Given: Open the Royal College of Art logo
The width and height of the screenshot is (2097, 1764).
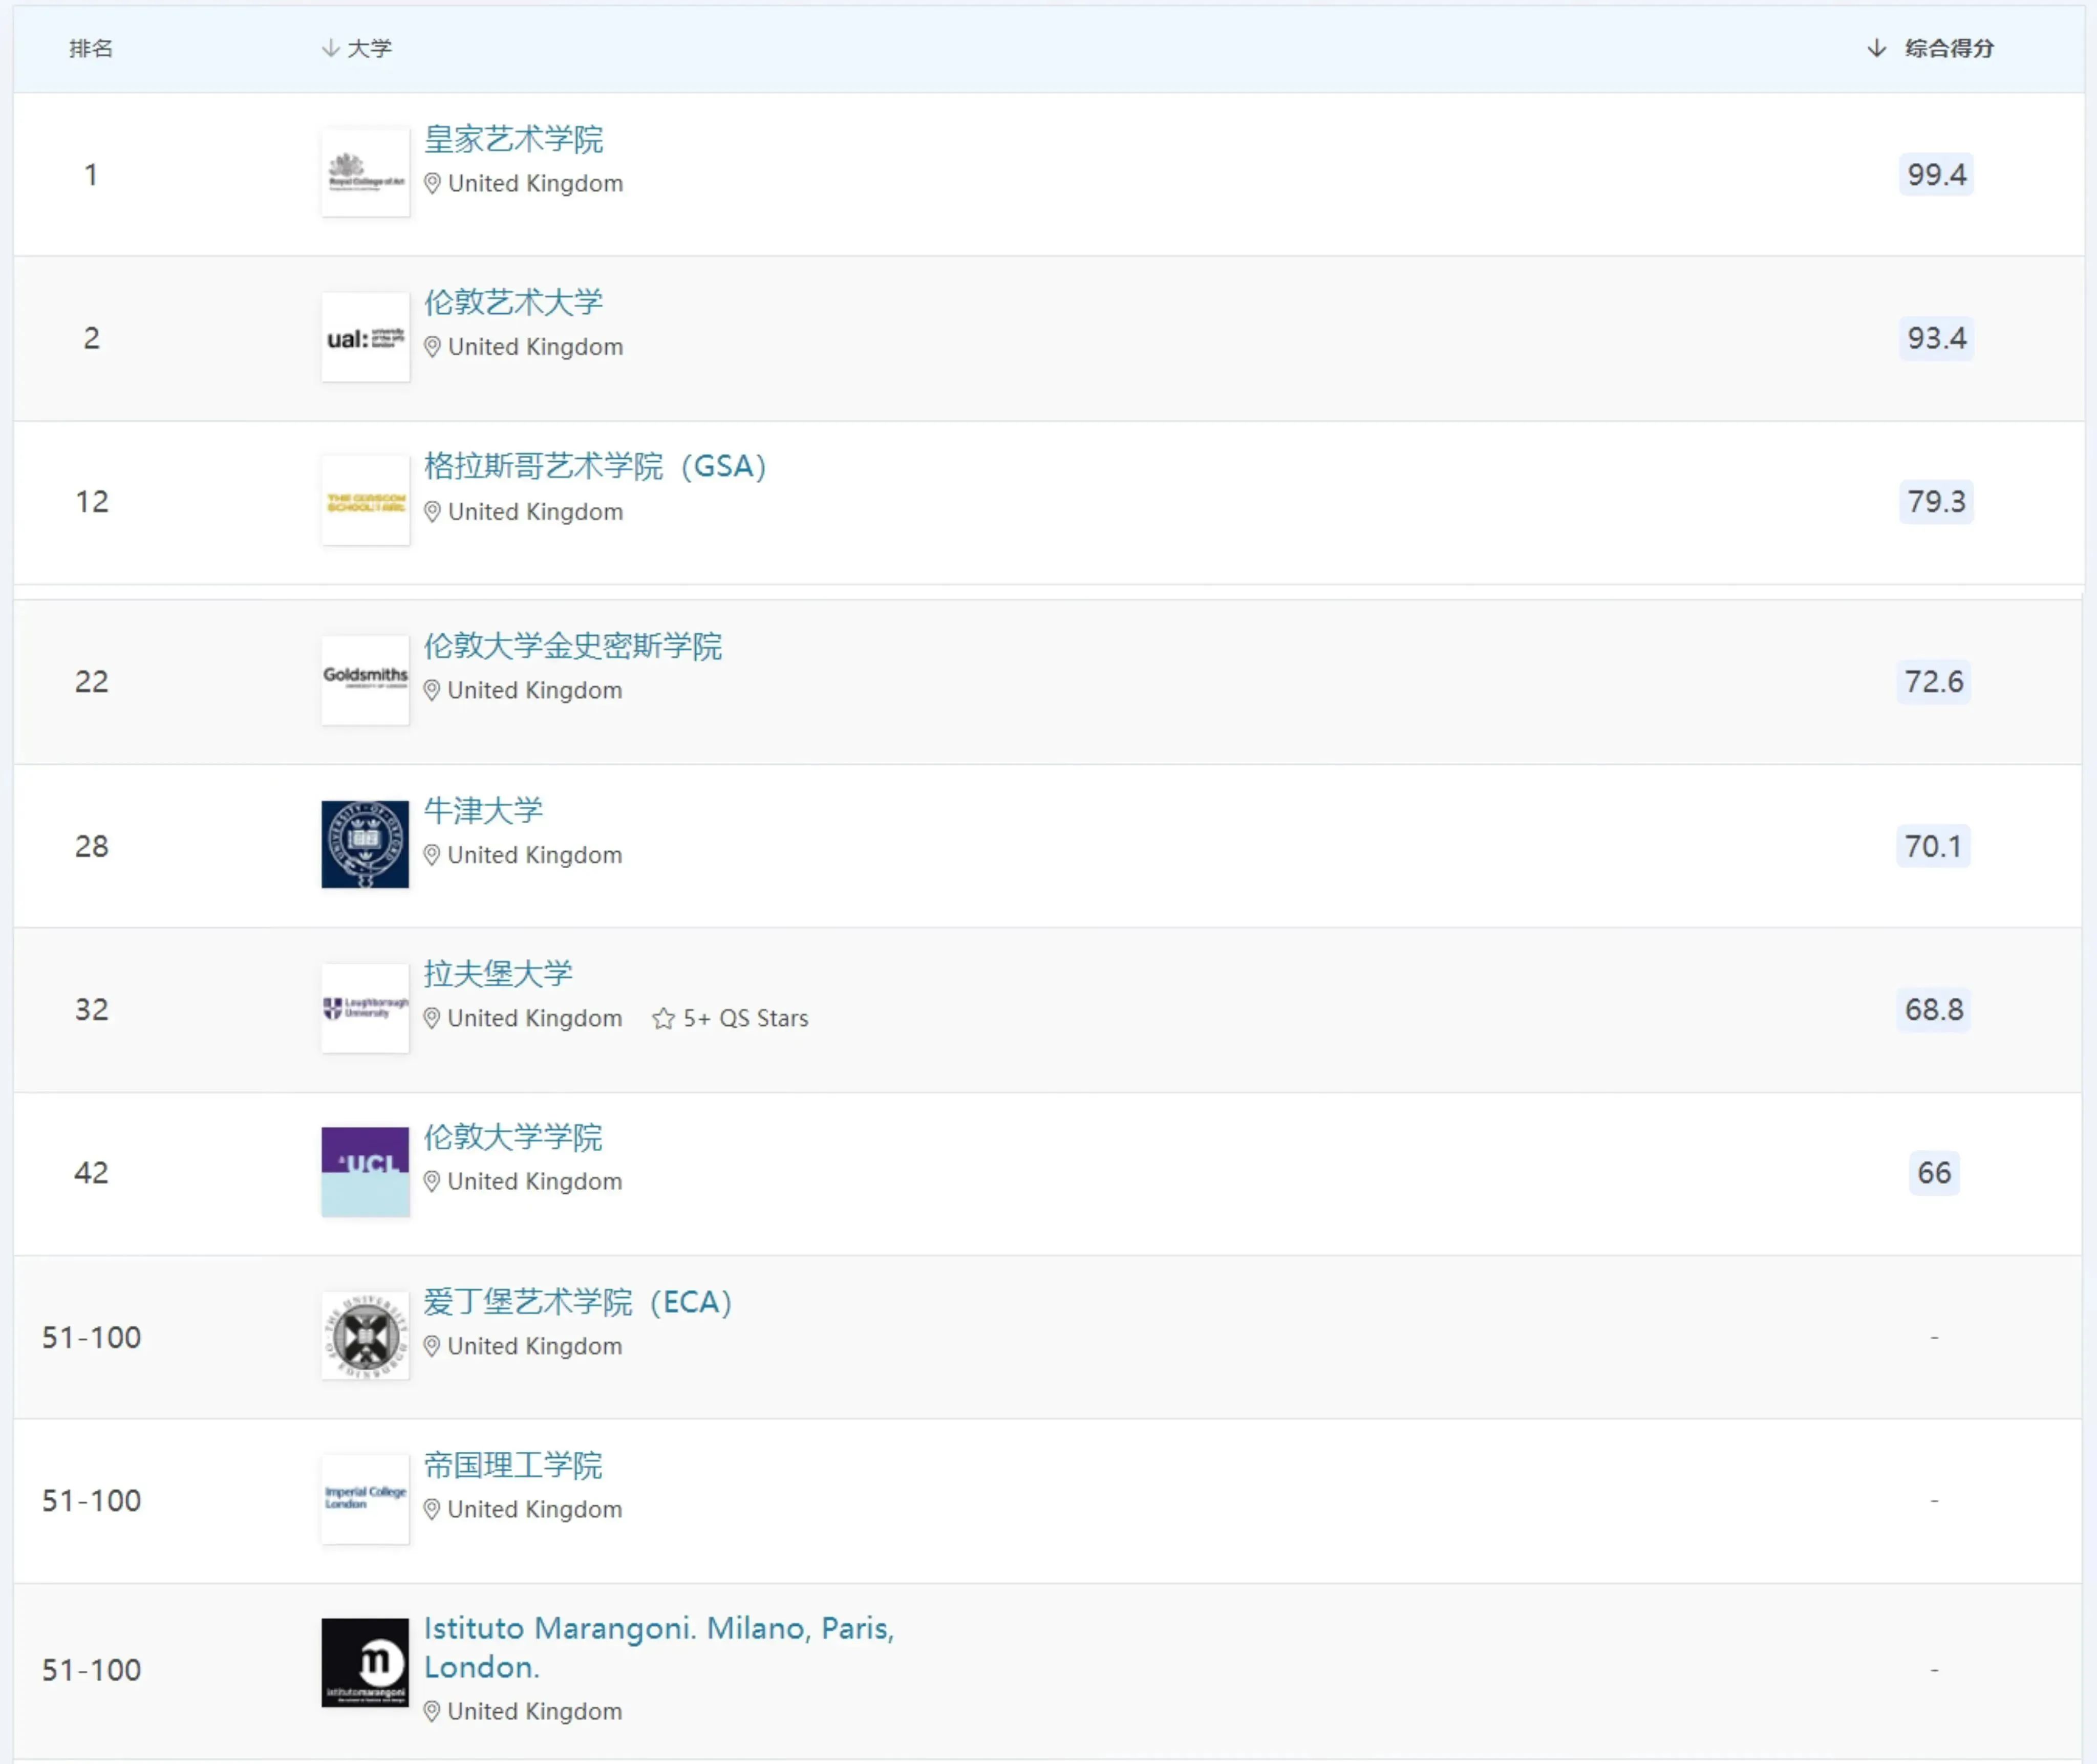Looking at the screenshot, I should click(x=365, y=172).
